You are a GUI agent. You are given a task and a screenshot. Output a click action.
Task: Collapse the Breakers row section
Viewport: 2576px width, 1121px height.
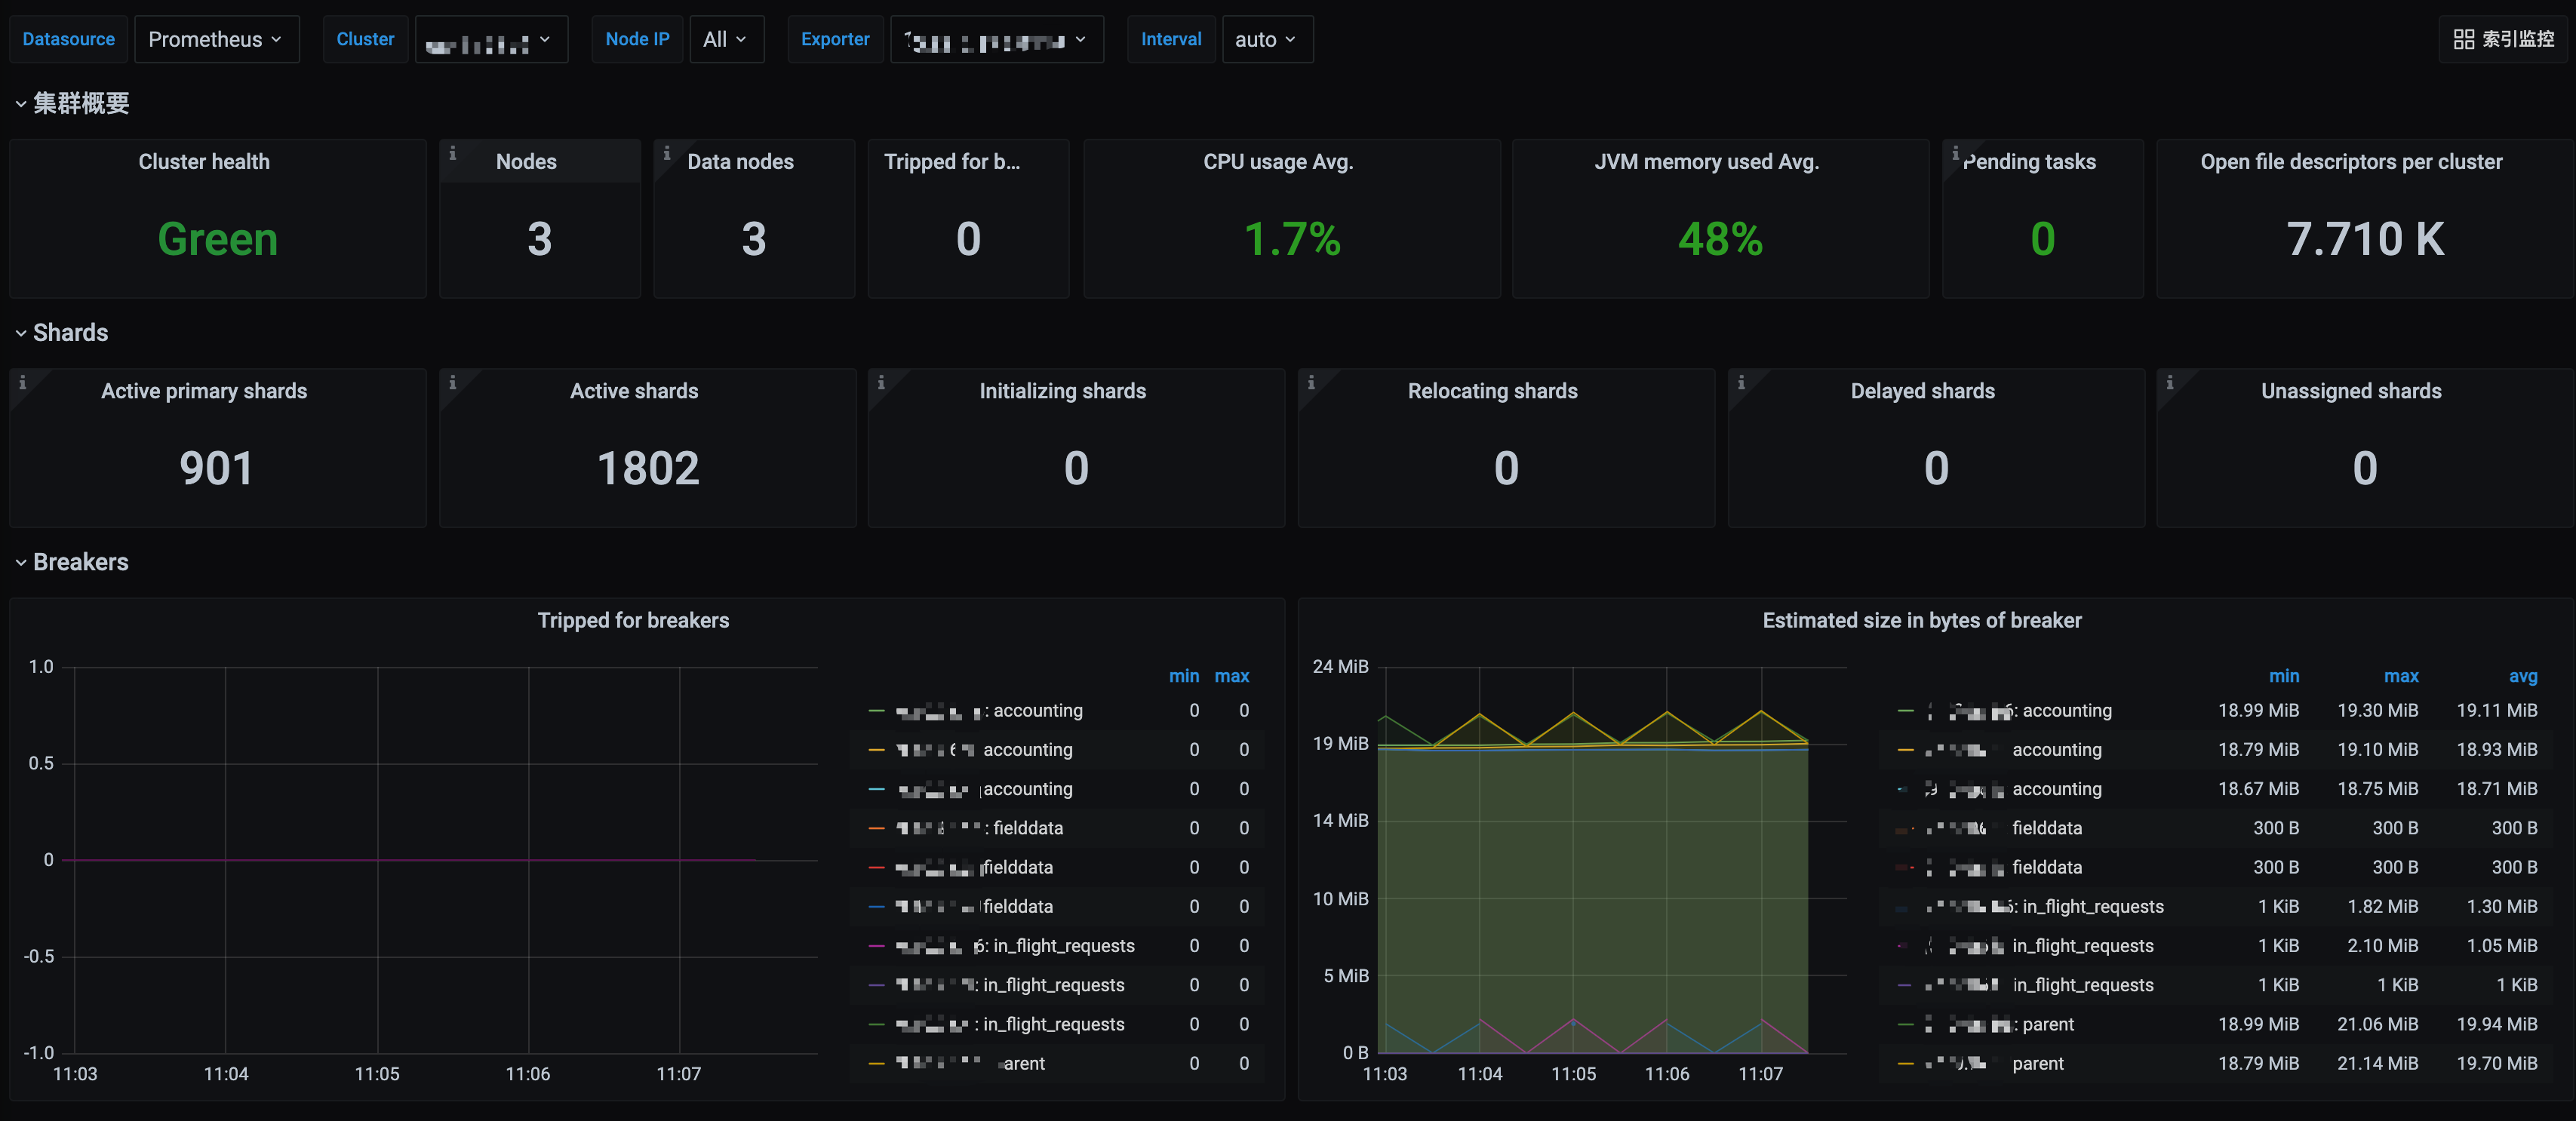point(79,562)
